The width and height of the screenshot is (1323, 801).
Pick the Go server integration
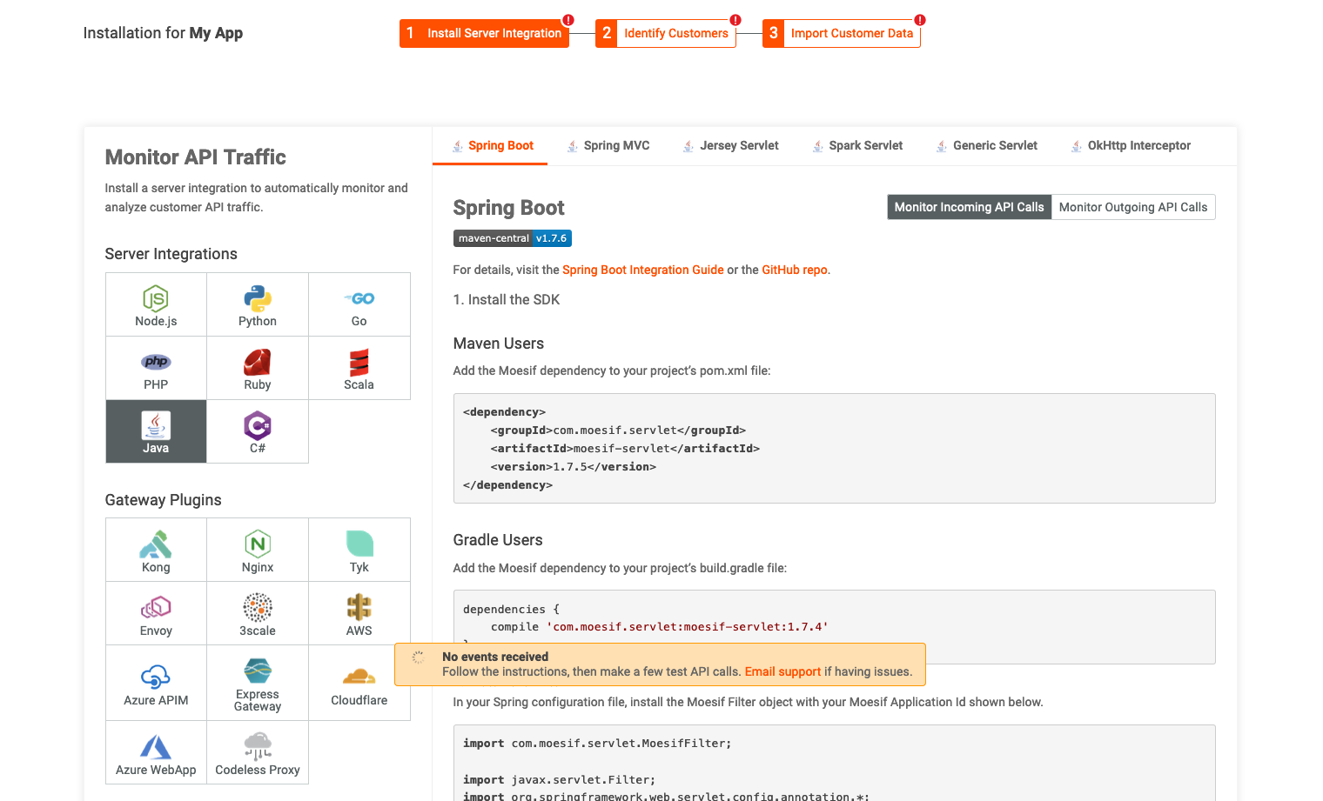[x=359, y=304]
